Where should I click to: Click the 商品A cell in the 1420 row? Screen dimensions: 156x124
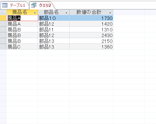(x=22, y=24)
